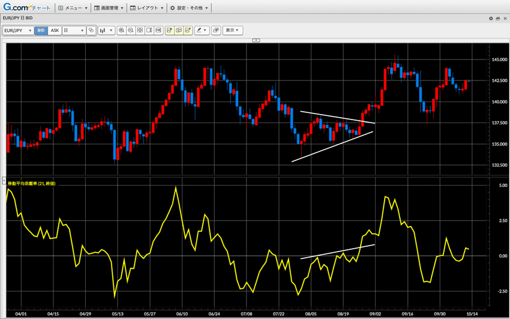The image size is (510, 319).
Task: Open the 日 timeframe dropdown
Action: [74, 30]
